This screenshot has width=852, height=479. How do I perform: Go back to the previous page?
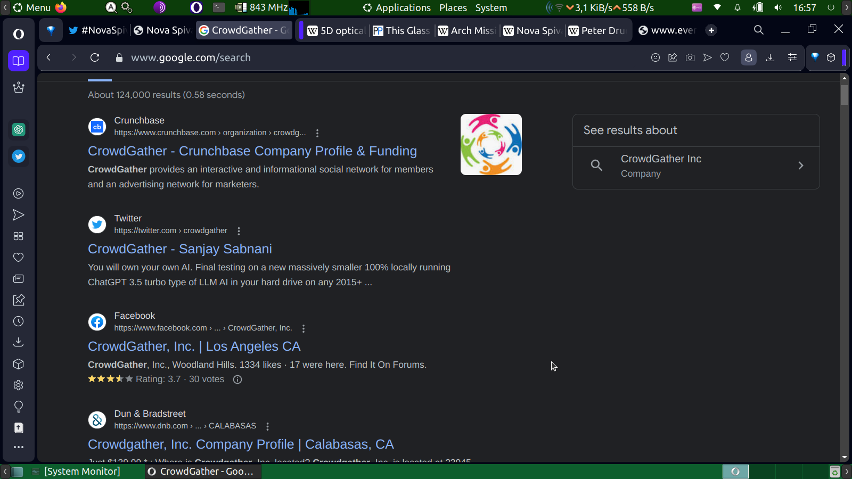click(x=48, y=57)
